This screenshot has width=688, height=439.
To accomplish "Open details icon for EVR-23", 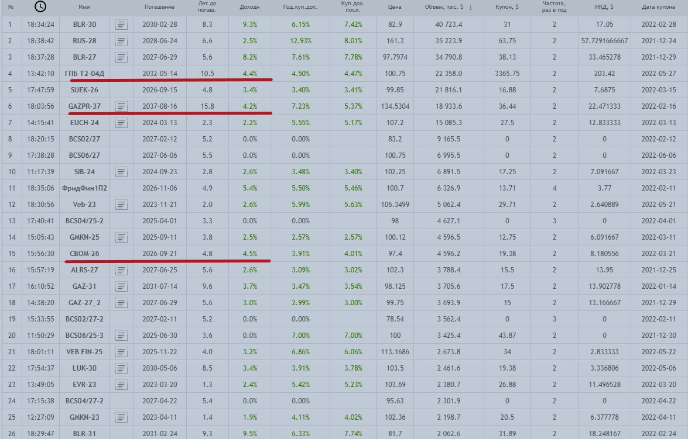I will click(122, 385).
